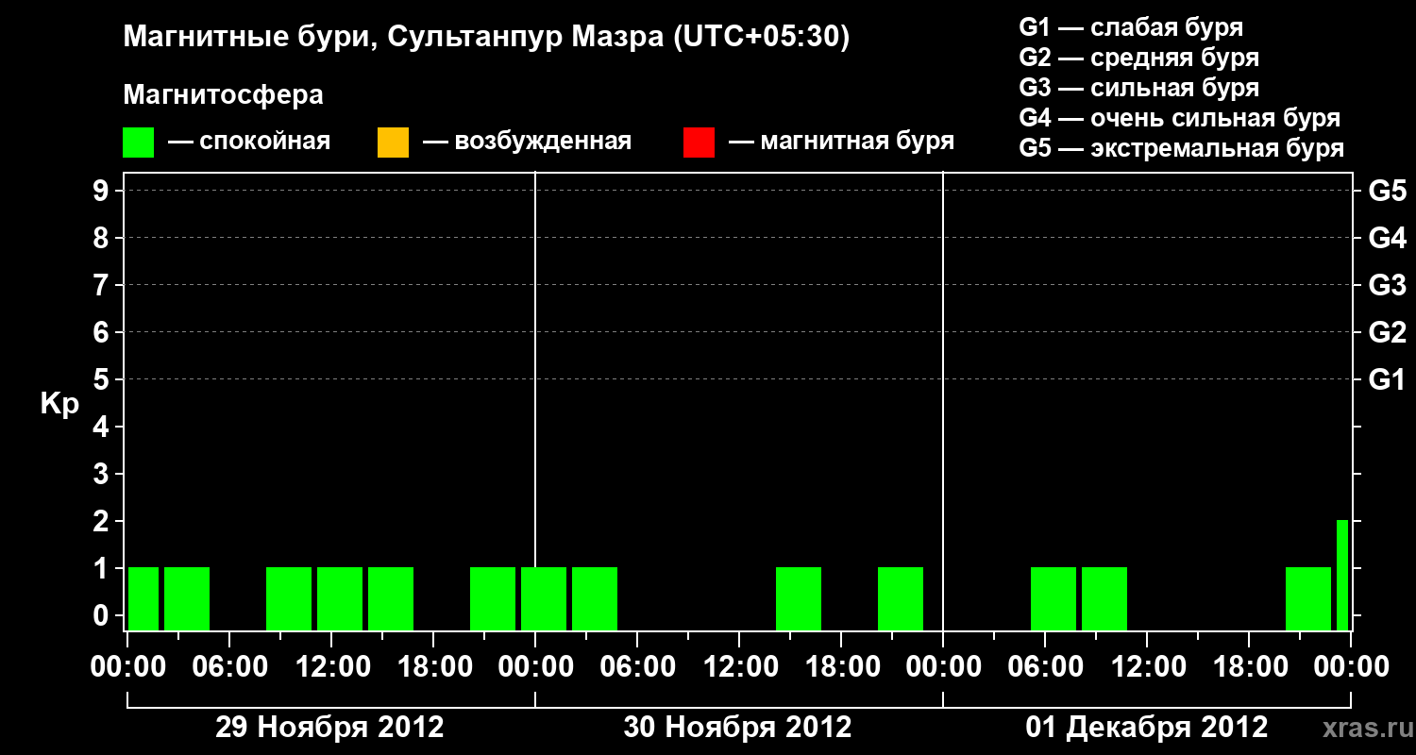The width and height of the screenshot is (1416, 755).
Task: Click the G1 storm level axis label
Action: pos(1387,379)
